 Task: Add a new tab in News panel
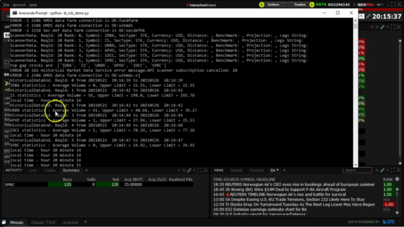[x=285, y=170]
